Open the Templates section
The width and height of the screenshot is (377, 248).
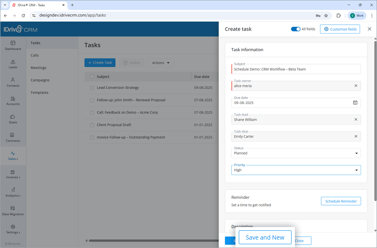(x=39, y=92)
